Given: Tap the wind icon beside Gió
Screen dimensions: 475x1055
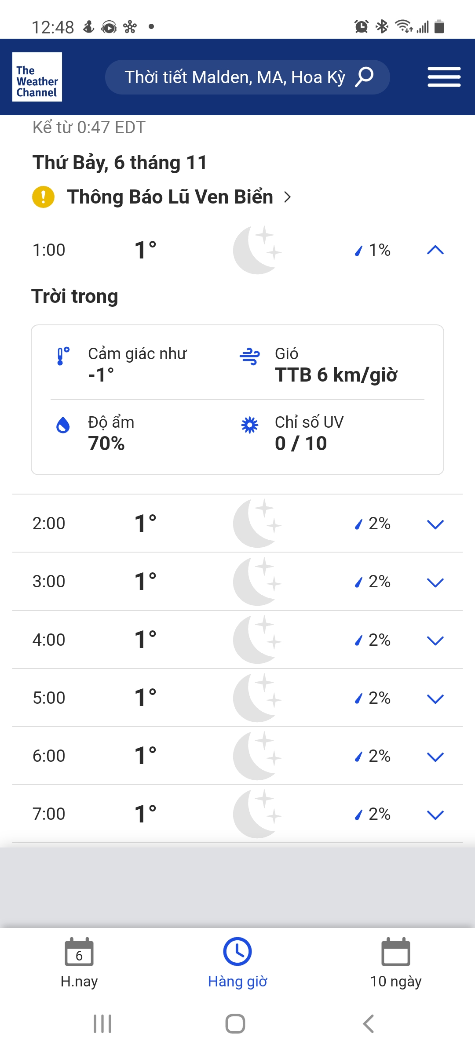Looking at the screenshot, I should 250,356.
